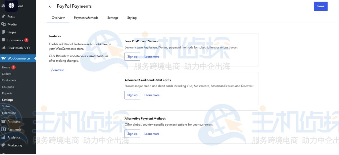The image size is (339, 155).
Task: Click the Pages icon in sidebar
Action: pyautogui.click(x=3, y=32)
